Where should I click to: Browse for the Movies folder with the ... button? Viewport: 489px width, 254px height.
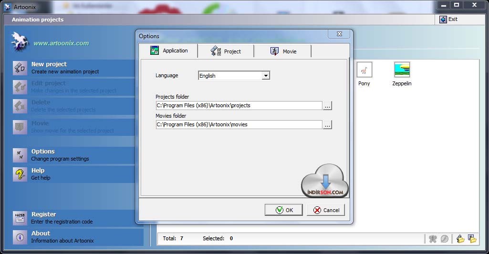pos(327,125)
